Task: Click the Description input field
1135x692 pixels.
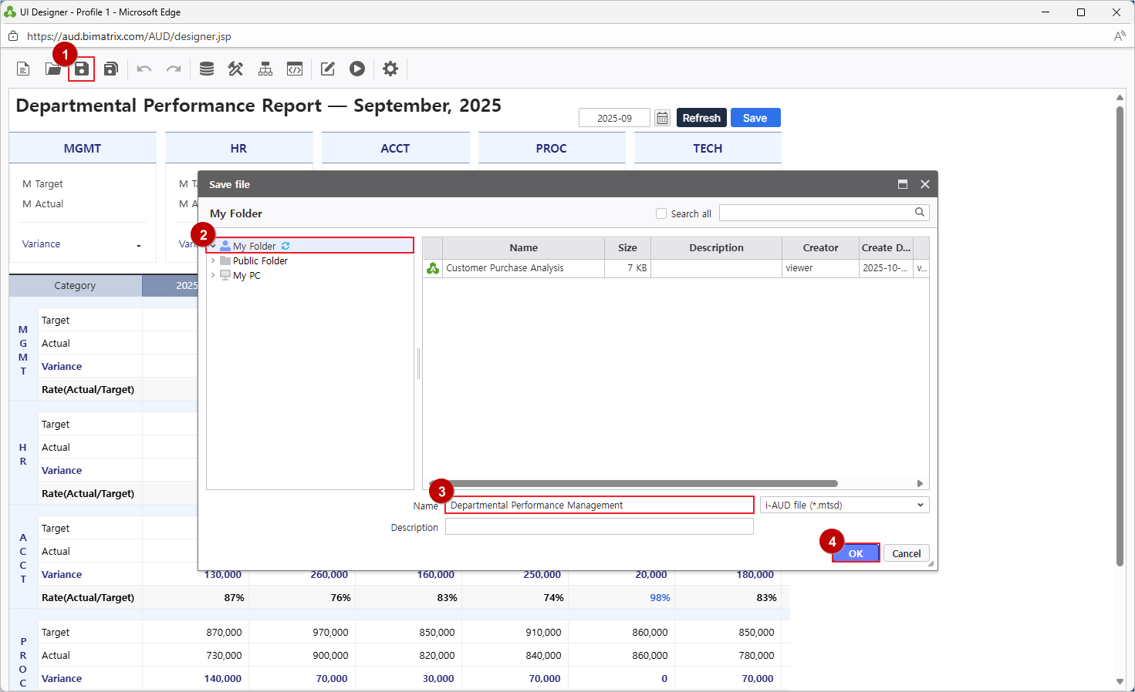Action: pos(599,526)
